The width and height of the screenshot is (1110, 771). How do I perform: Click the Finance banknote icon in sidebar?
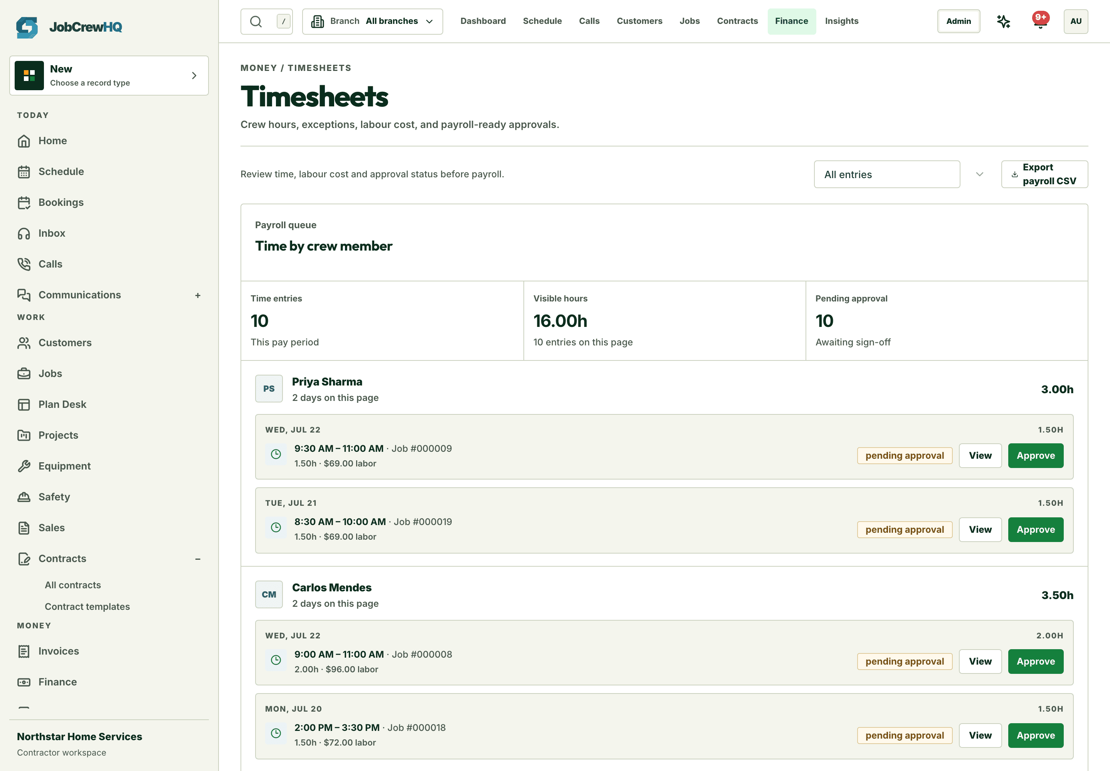[x=24, y=682]
